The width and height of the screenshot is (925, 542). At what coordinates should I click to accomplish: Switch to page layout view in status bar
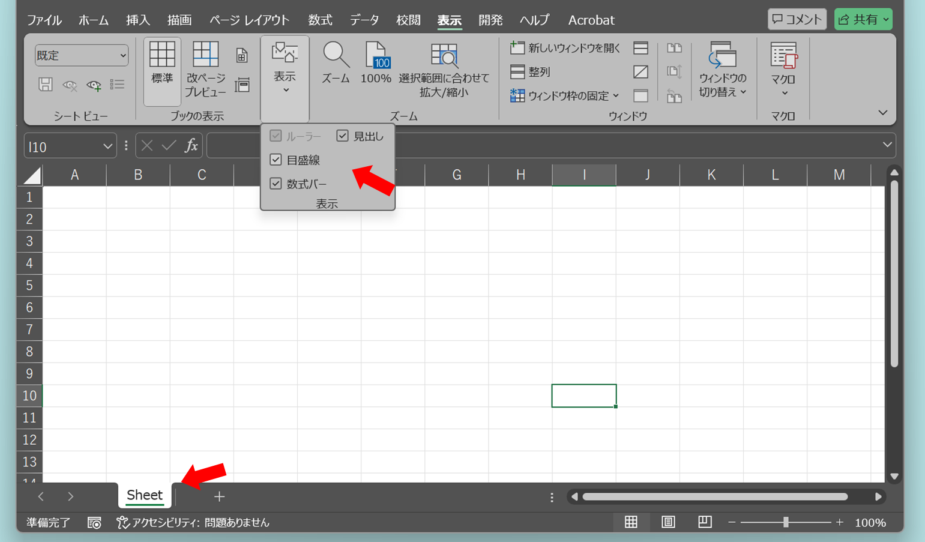(668, 522)
